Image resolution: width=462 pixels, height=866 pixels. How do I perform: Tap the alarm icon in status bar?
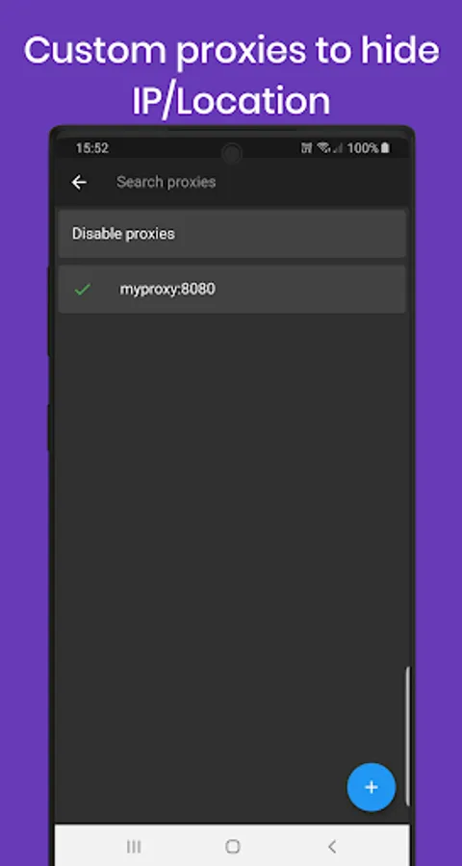click(x=306, y=148)
